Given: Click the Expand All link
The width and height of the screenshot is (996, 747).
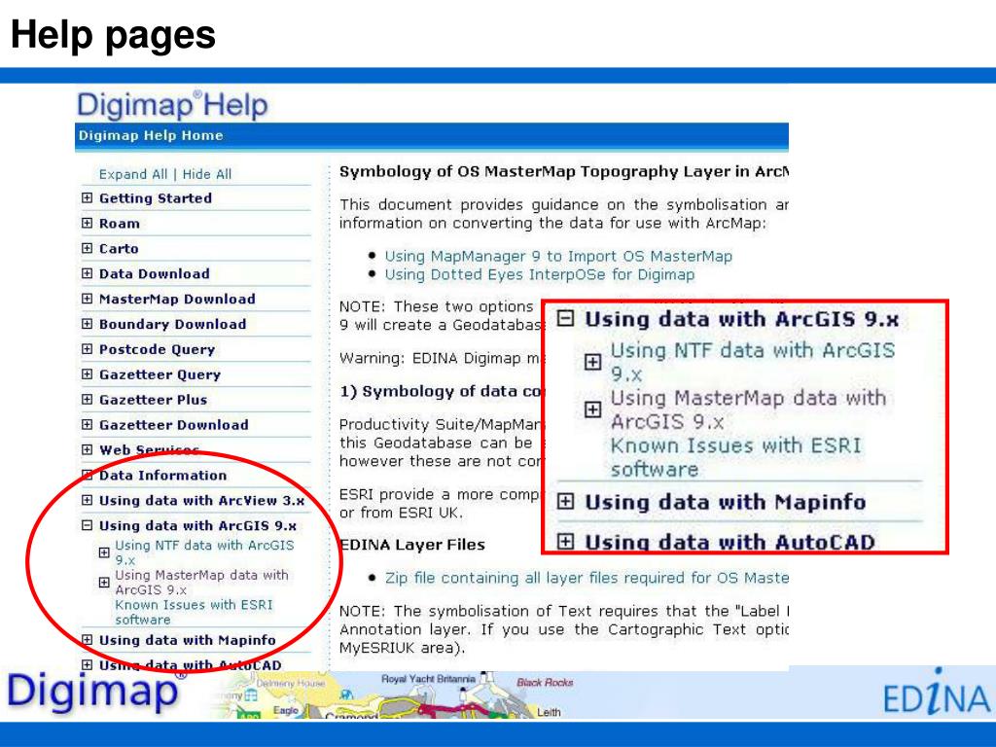Looking at the screenshot, I should coord(133,174).
